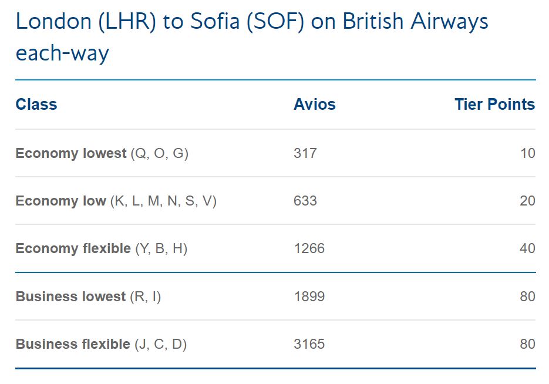
Task: Click the 10 tier points value
Action: (528, 153)
